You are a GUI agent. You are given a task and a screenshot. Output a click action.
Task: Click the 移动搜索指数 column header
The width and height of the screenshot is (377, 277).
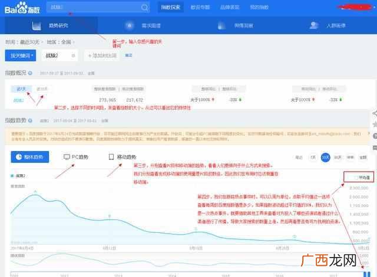click(133, 89)
